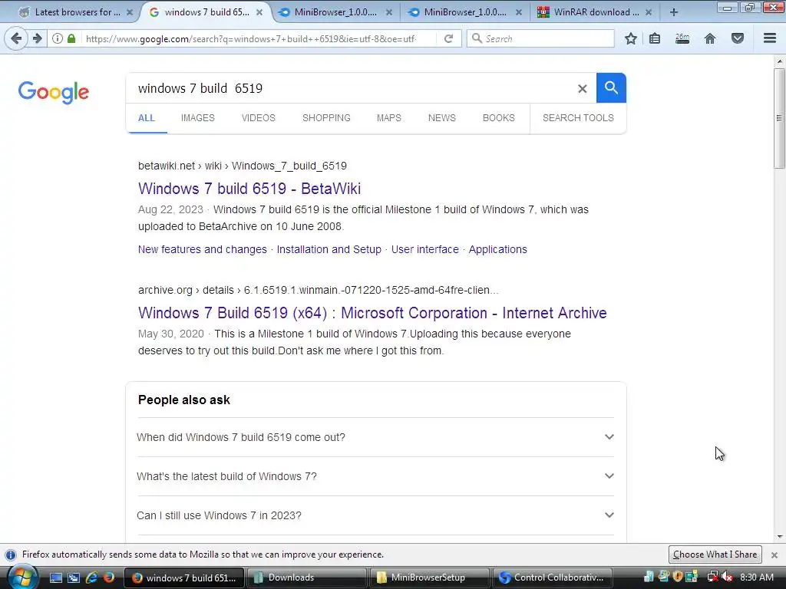
Task: Expand When did Windows 7 build 6519 come out
Action: pyautogui.click(x=375, y=437)
